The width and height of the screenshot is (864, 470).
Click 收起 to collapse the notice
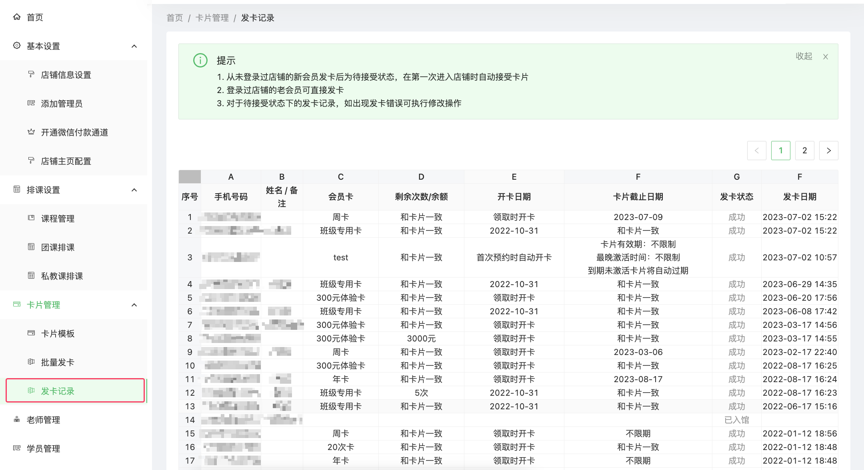point(804,56)
